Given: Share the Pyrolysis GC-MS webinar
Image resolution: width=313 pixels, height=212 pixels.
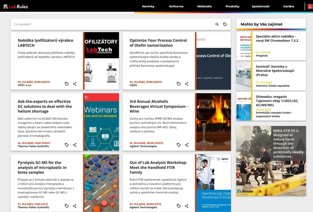Looking at the screenshot, I should (75, 206).
